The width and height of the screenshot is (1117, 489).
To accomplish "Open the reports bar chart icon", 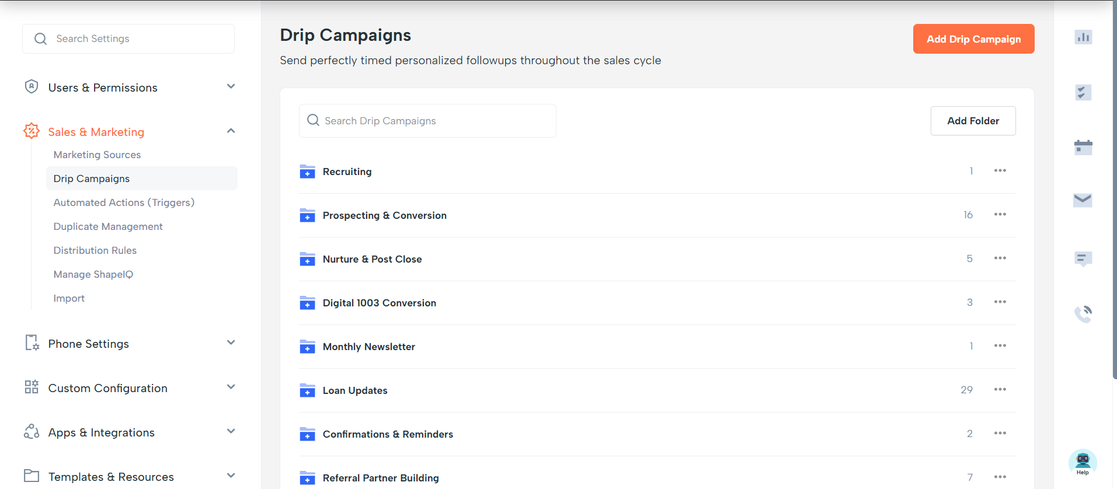I will 1083,37.
